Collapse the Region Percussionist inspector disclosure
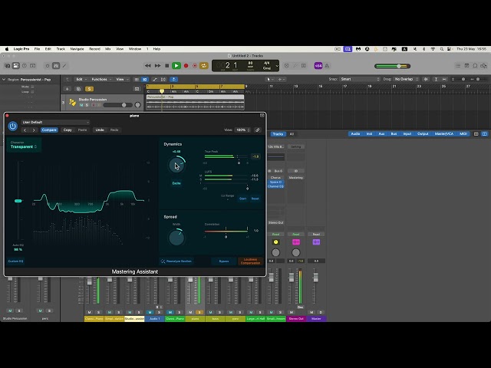 pyautogui.click(x=4, y=80)
